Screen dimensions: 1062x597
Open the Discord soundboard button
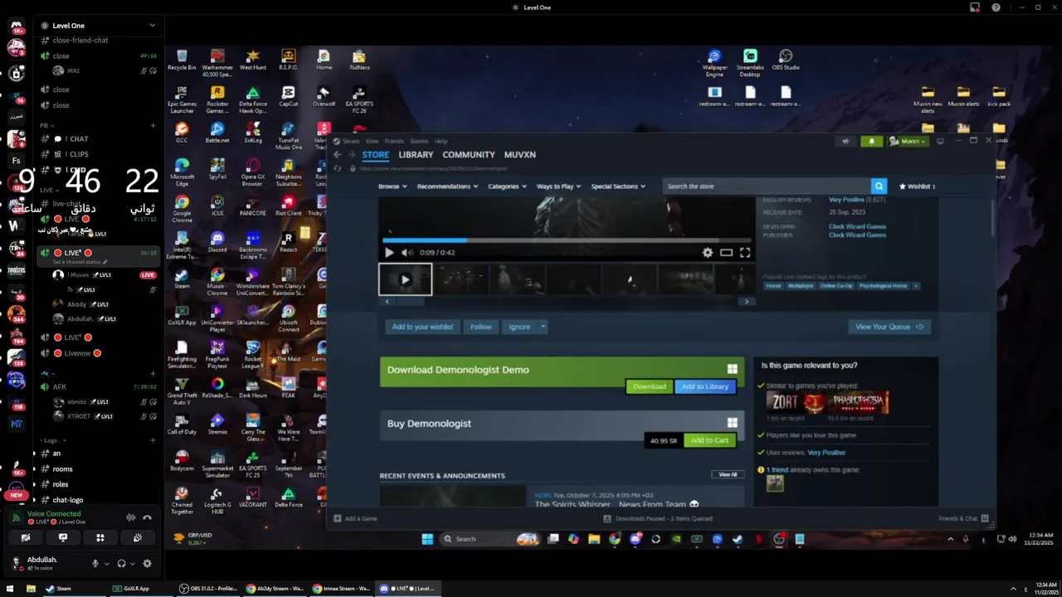(138, 537)
